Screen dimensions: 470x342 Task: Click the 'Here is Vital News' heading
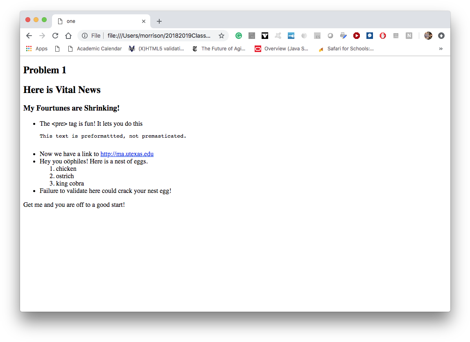coord(62,90)
